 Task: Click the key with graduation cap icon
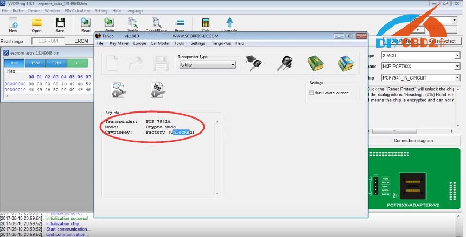(253, 63)
